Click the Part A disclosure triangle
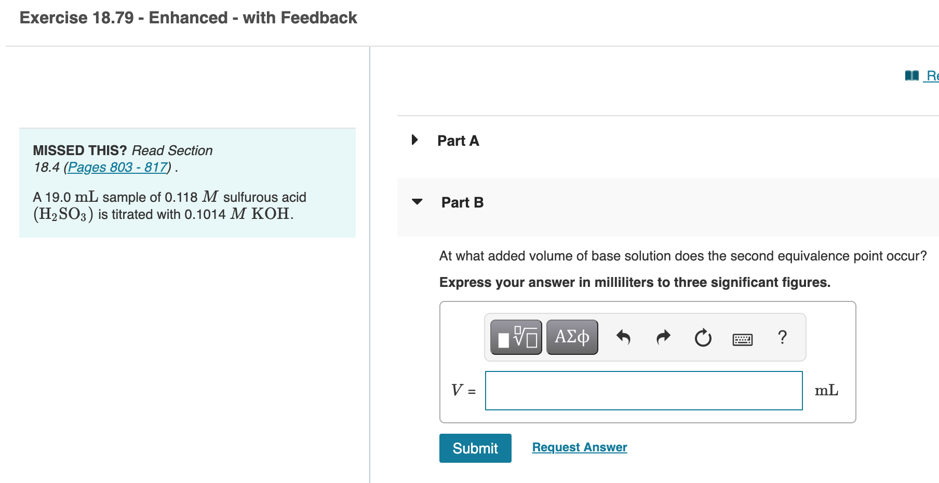Image resolution: width=939 pixels, height=483 pixels. pos(414,140)
